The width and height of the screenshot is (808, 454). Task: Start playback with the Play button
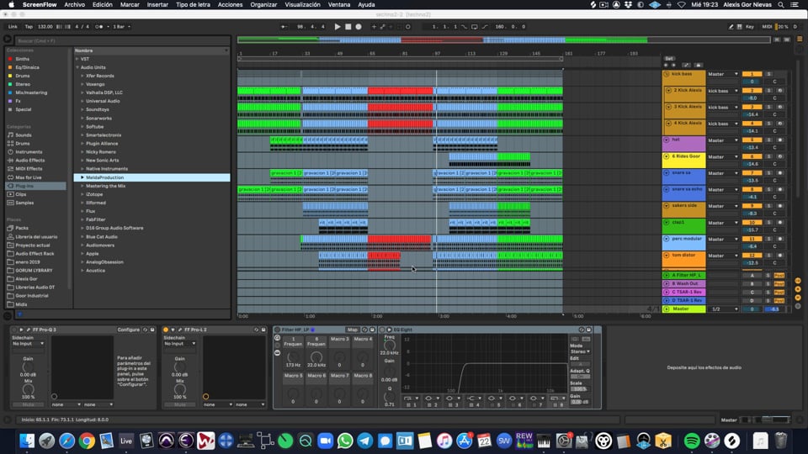pos(338,27)
